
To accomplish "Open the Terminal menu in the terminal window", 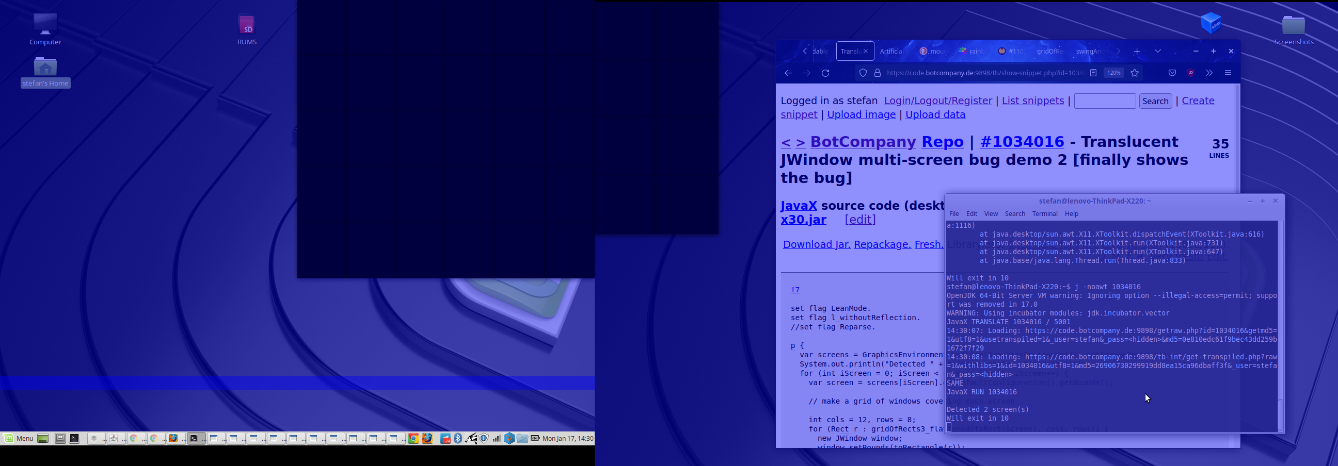I will coord(1044,214).
